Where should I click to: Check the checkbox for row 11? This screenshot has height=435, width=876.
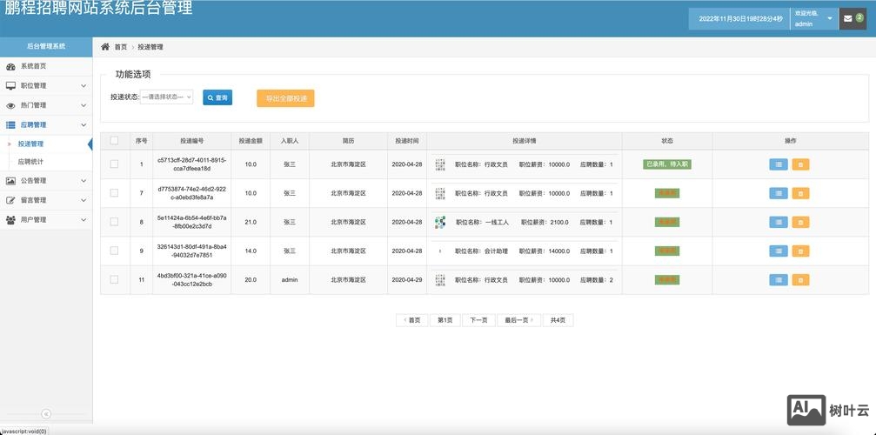pos(114,280)
